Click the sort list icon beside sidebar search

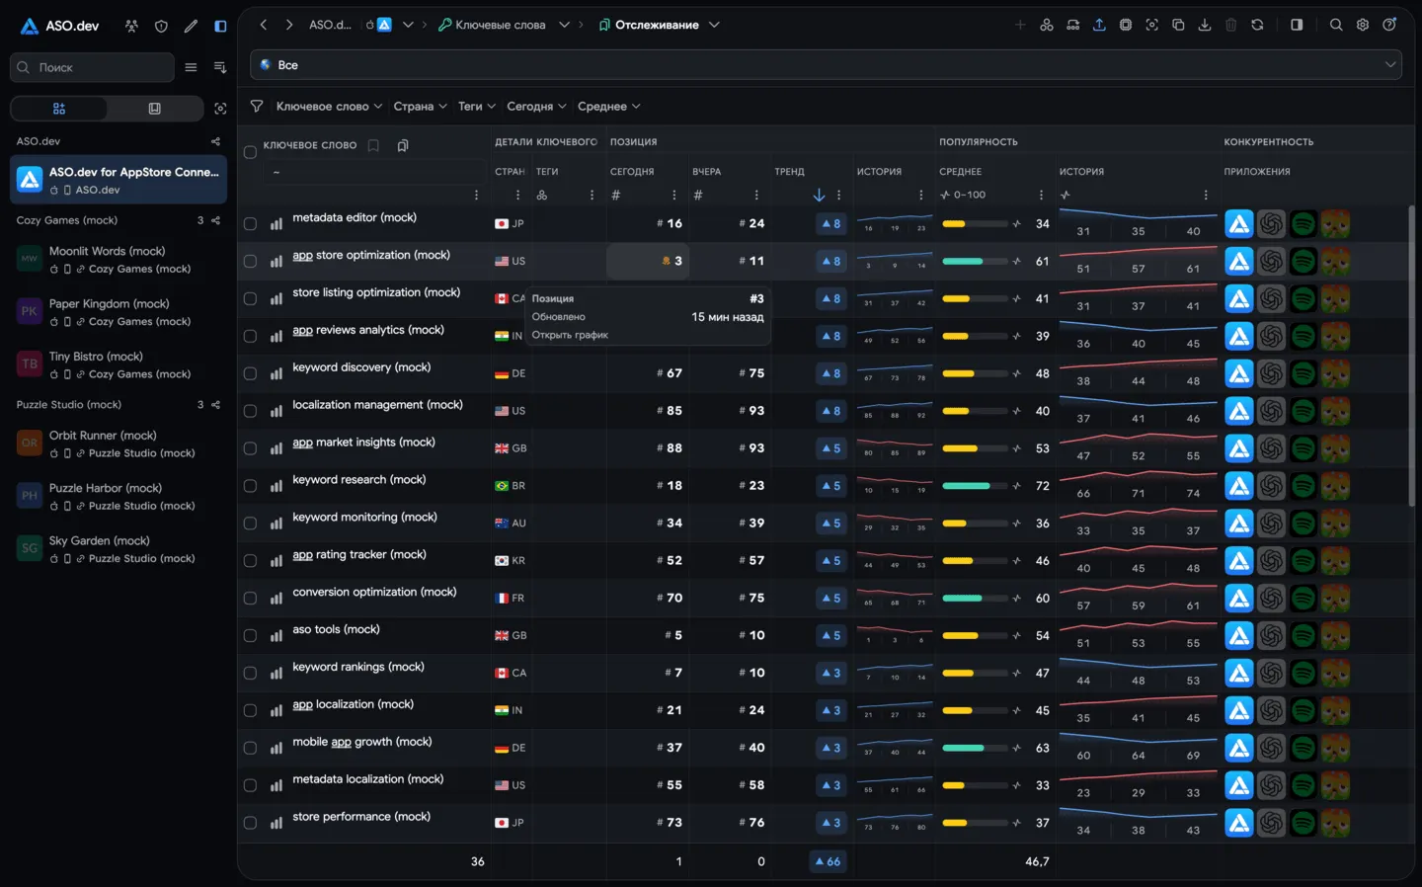(220, 67)
